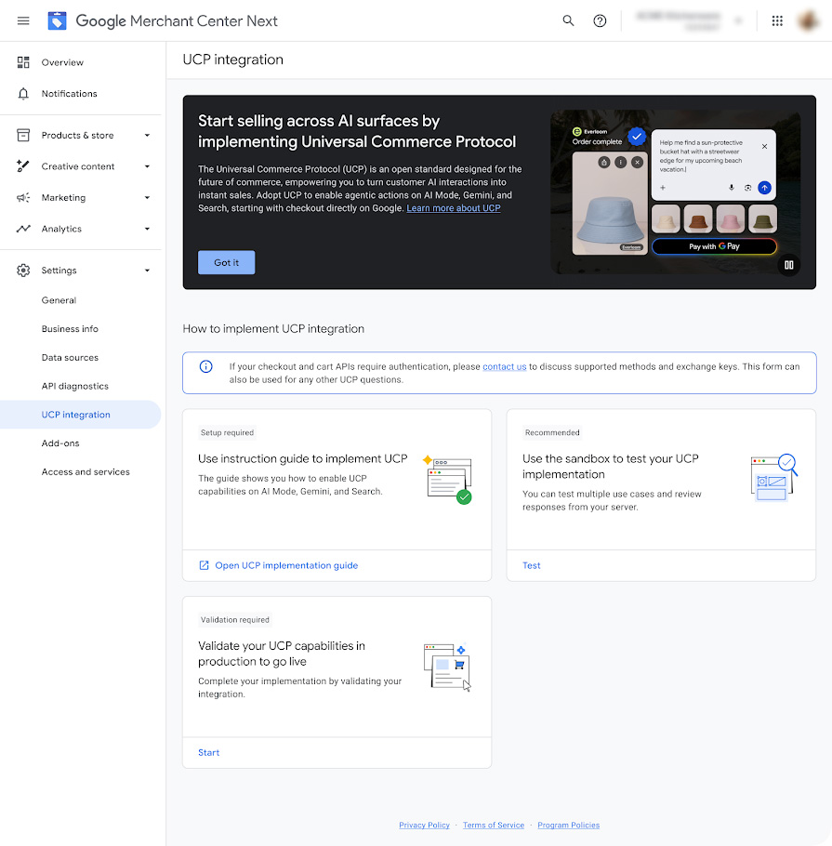Select API diagnostics in sidebar
832x846 pixels.
(75, 387)
